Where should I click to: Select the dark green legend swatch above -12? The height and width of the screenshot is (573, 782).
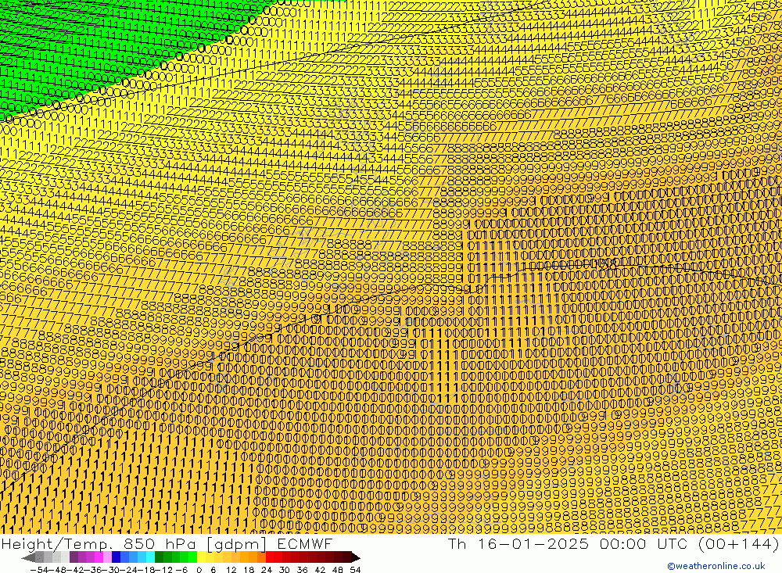point(159,557)
